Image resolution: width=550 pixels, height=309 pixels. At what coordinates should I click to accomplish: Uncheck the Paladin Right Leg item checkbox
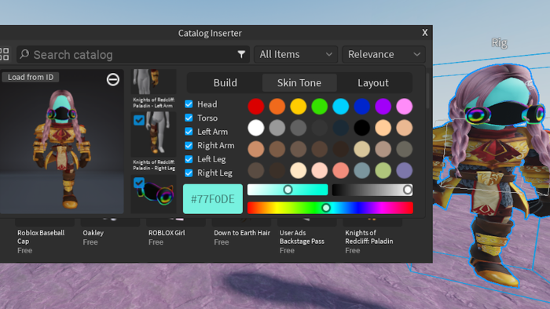[x=139, y=120]
